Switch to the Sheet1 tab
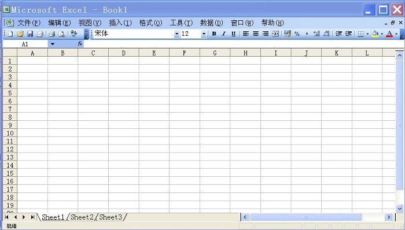The width and height of the screenshot is (405, 230). pyautogui.click(x=53, y=217)
